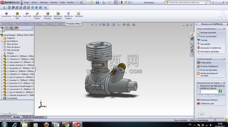Click the New document toolbar icon
Screen dimensions: 228x127
[x=85, y=3]
